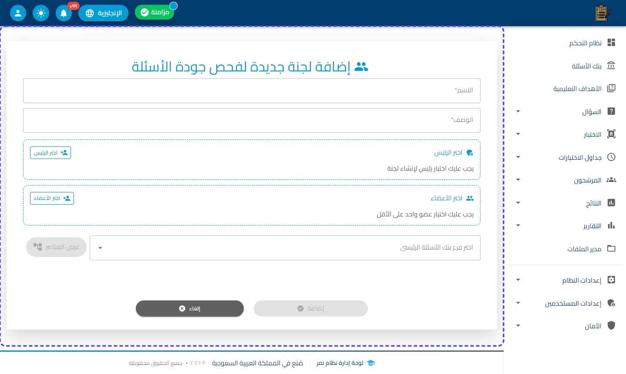Click graduation cap icon in footer
The height and width of the screenshot is (374, 626).
(x=371, y=363)
